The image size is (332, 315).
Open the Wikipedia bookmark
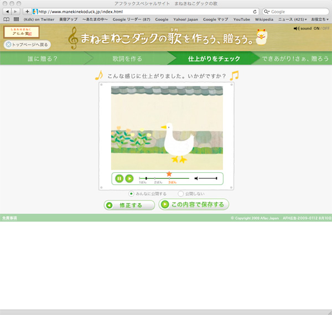tap(264, 19)
